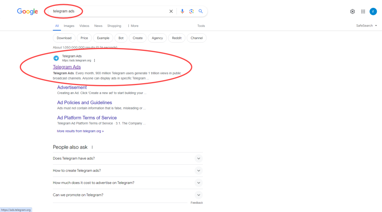The width and height of the screenshot is (382, 212).
Task: Start voice search with microphone icon
Action: tap(182, 11)
